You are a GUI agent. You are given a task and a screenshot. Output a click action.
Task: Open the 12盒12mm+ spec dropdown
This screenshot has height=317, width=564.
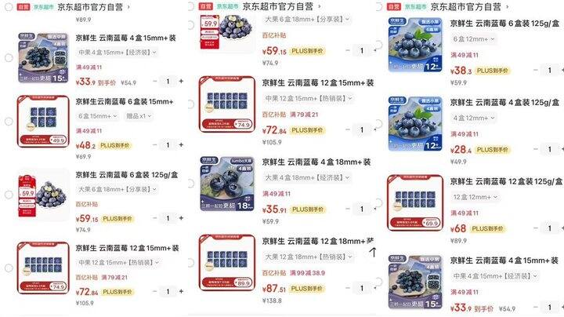pos(475,197)
